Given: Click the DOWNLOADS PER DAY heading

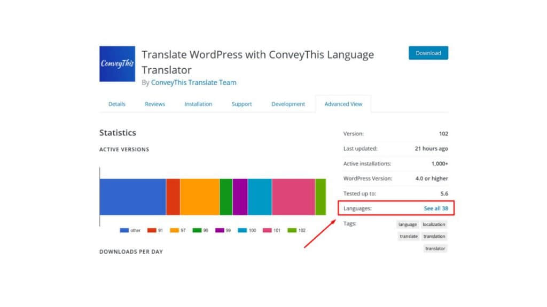Looking at the screenshot, I should pos(131,252).
